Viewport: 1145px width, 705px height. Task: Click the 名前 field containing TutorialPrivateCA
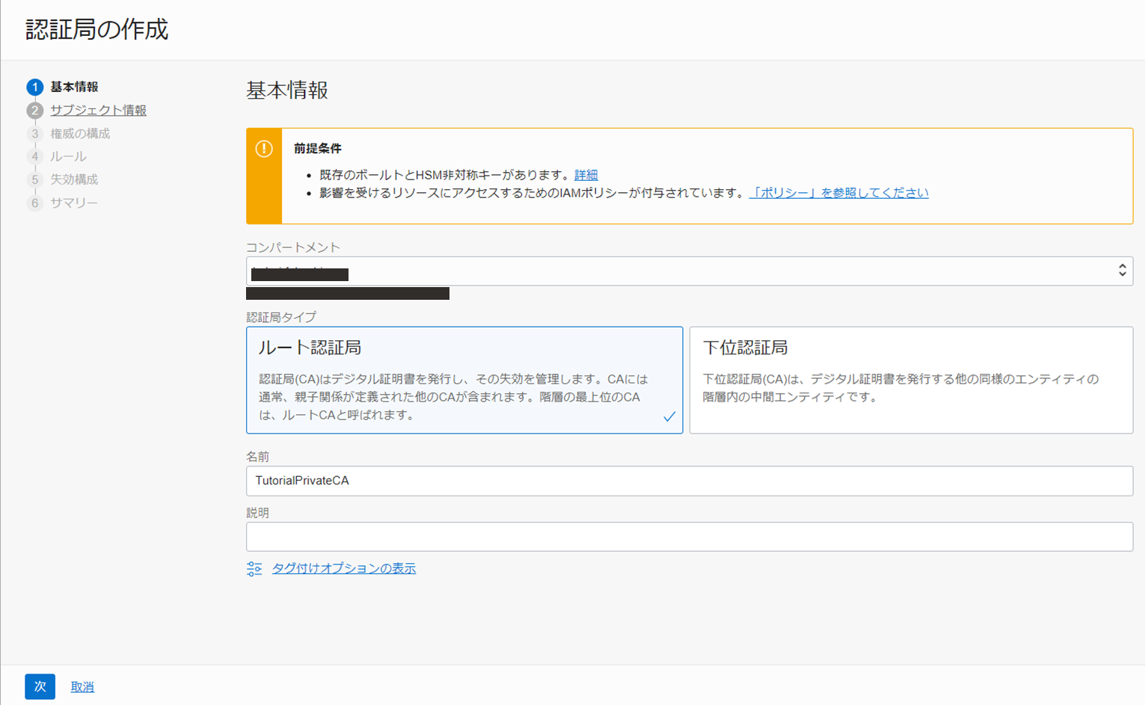coord(688,481)
